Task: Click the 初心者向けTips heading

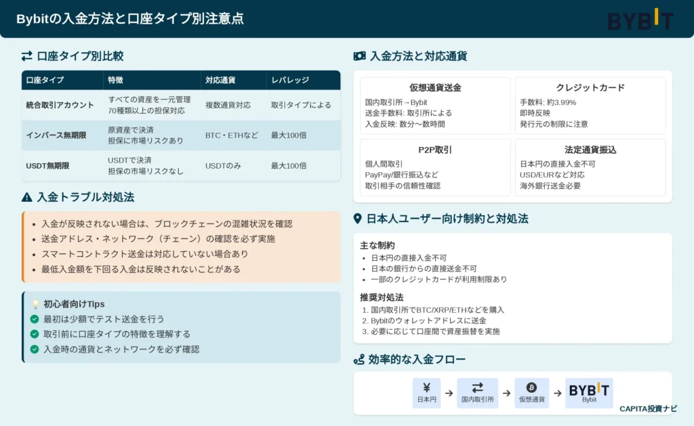Action: [74, 304]
